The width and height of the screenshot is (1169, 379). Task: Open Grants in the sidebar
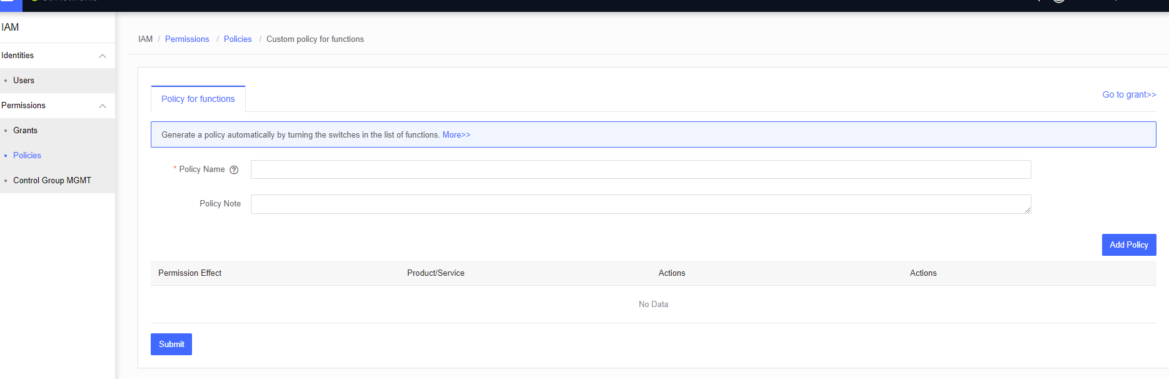pyautogui.click(x=25, y=131)
